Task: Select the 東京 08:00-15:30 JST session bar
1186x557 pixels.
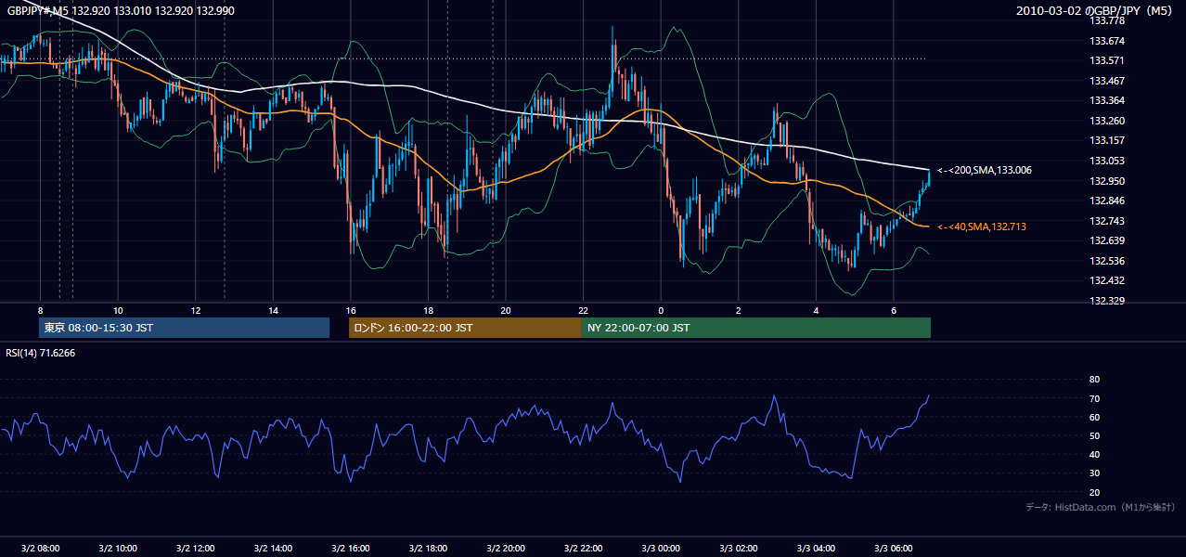Action: 184,328
